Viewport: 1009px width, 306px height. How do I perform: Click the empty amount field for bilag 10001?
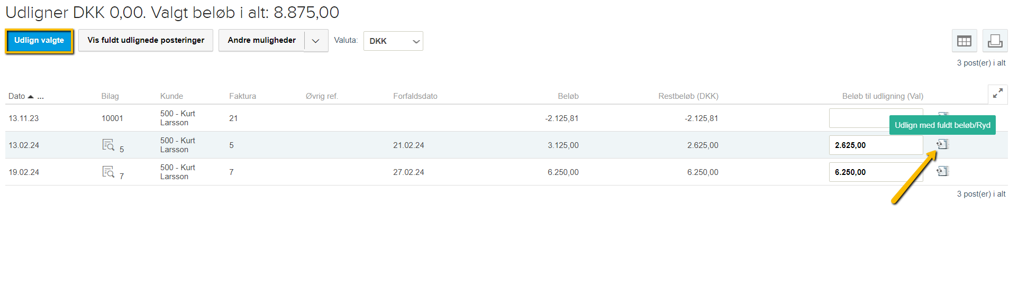(857, 118)
